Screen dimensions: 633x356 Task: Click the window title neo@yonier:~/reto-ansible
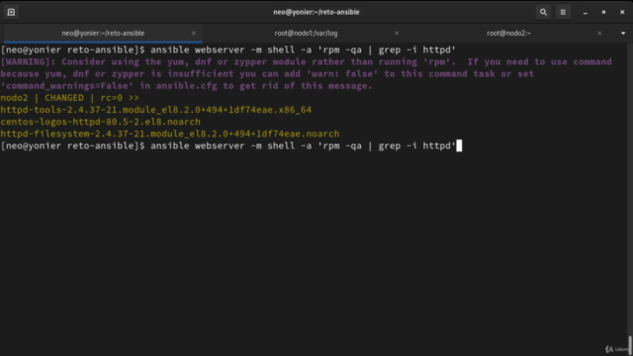pos(316,12)
